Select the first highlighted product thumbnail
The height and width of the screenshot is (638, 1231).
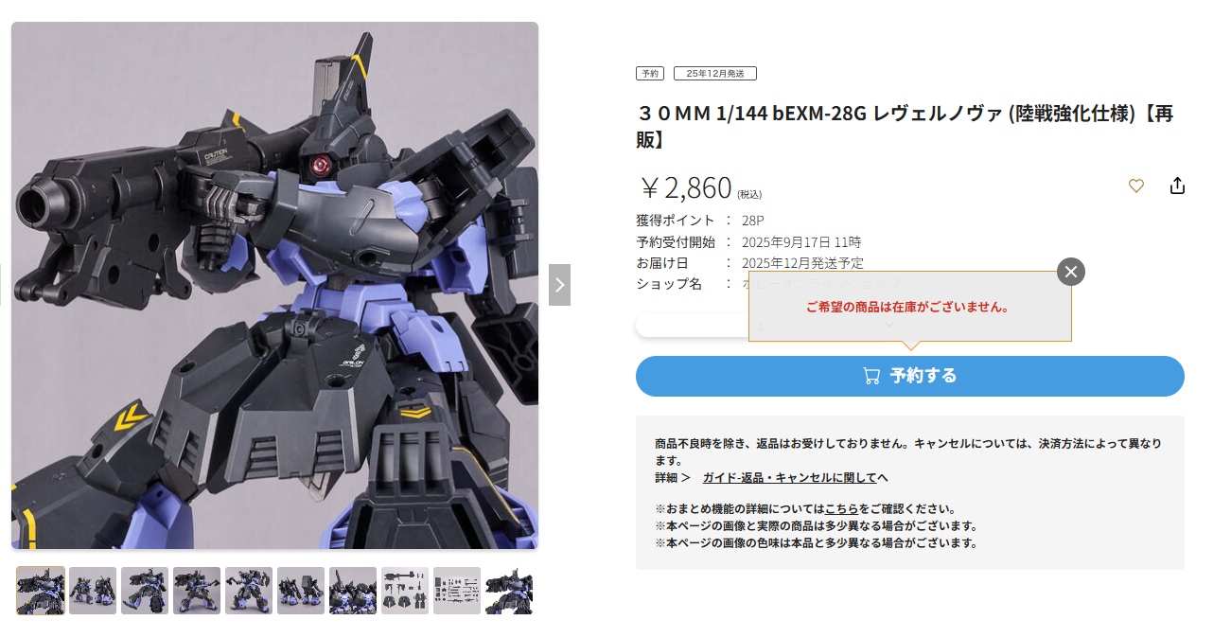point(41,591)
